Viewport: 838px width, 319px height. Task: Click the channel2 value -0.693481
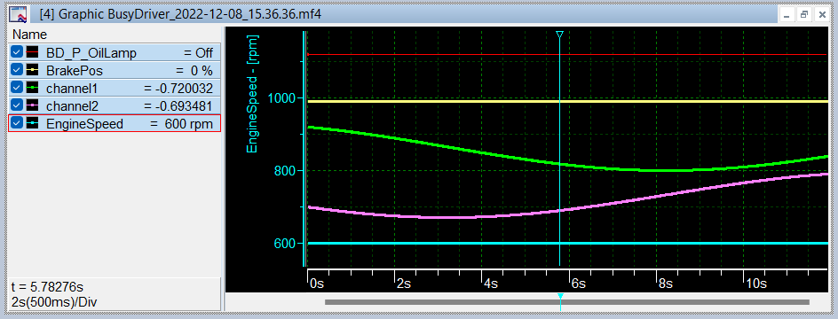coord(178,105)
